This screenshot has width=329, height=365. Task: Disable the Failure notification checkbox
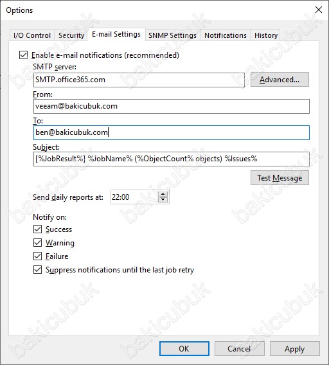pyautogui.click(x=37, y=256)
